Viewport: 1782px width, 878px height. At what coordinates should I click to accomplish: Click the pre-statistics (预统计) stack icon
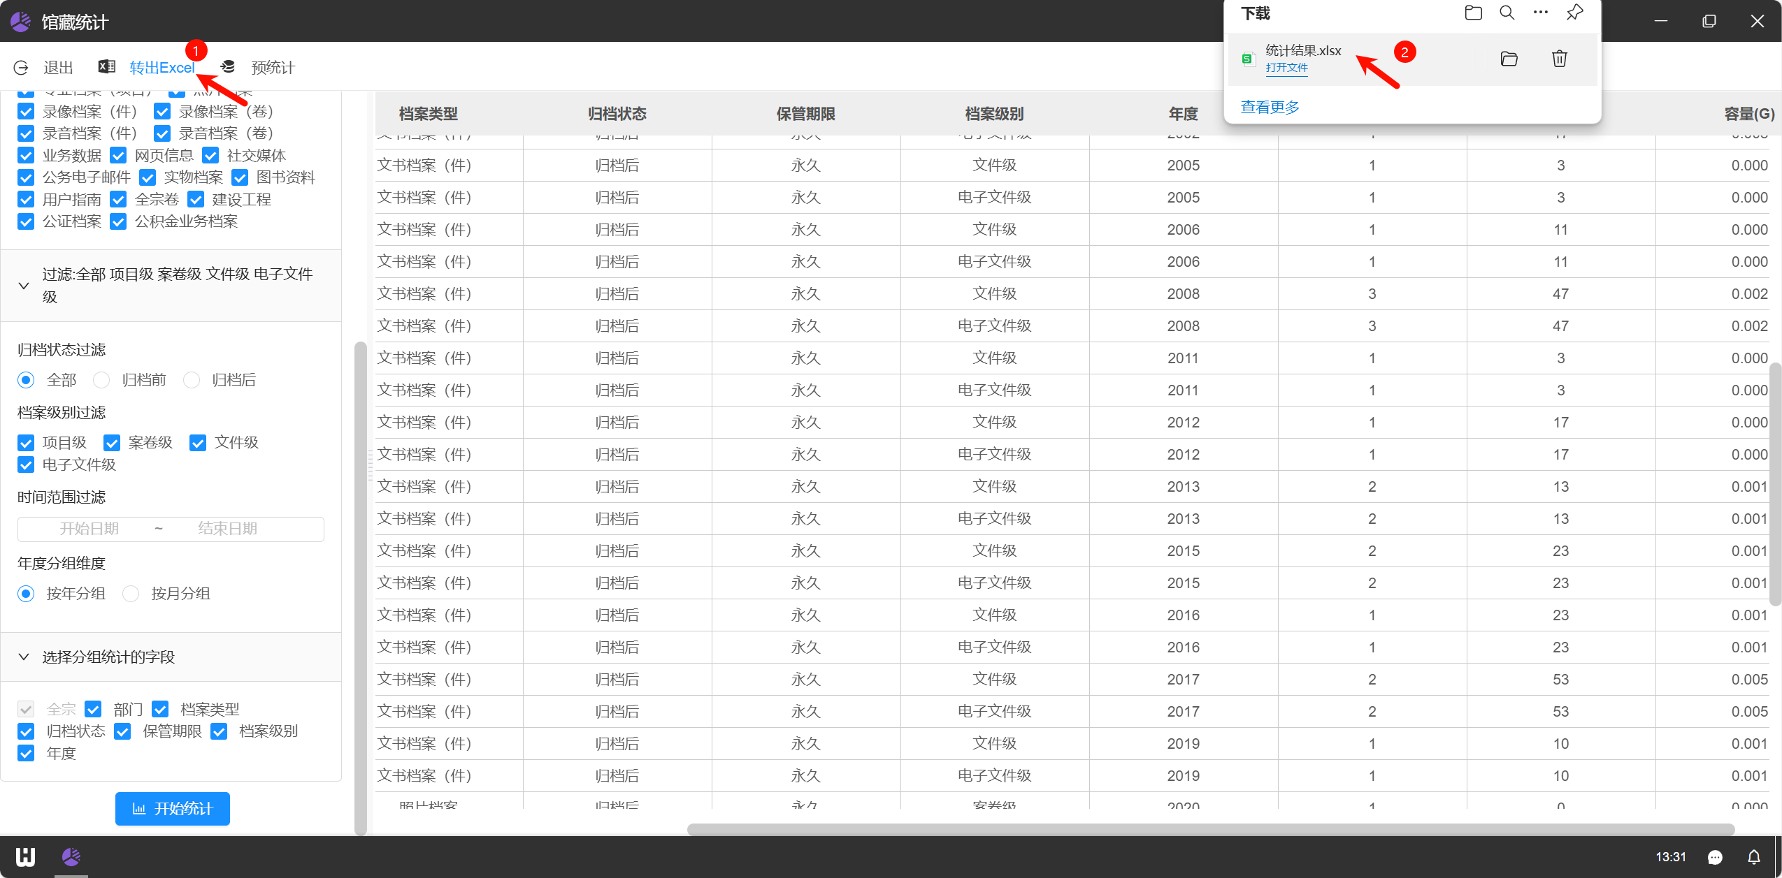click(228, 67)
